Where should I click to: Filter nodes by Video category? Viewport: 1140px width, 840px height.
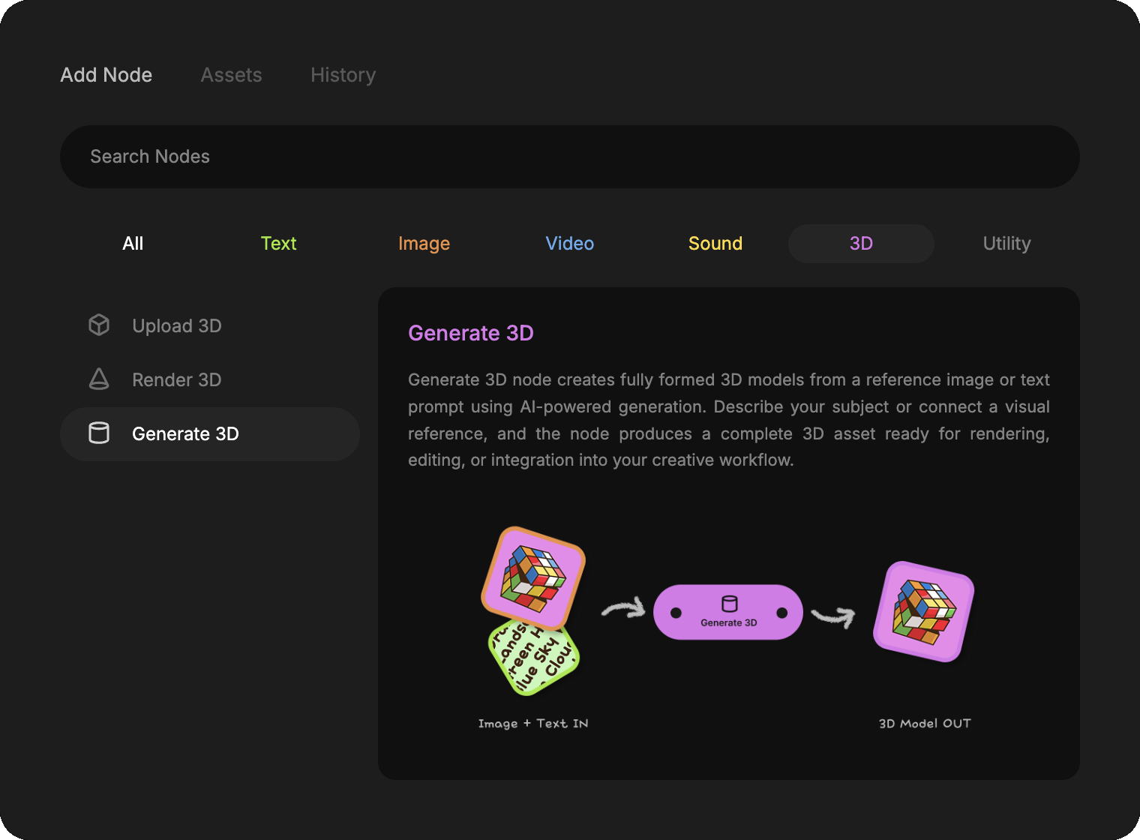[569, 244]
